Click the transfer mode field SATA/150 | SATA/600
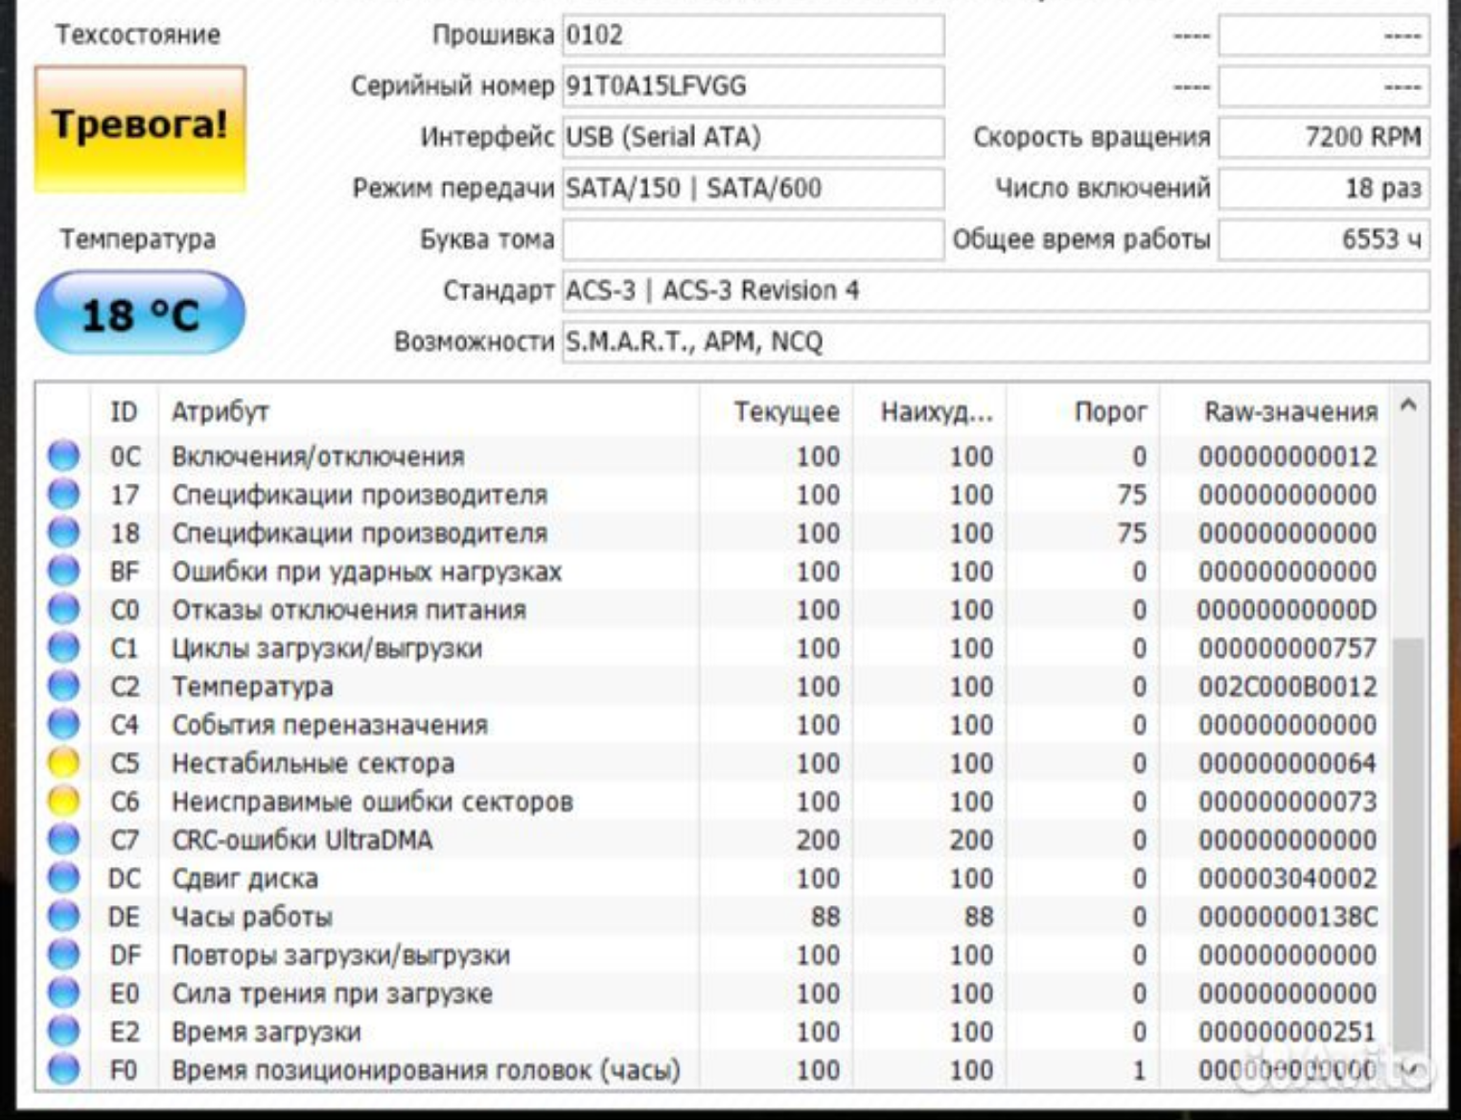1461x1120 pixels. tap(753, 188)
